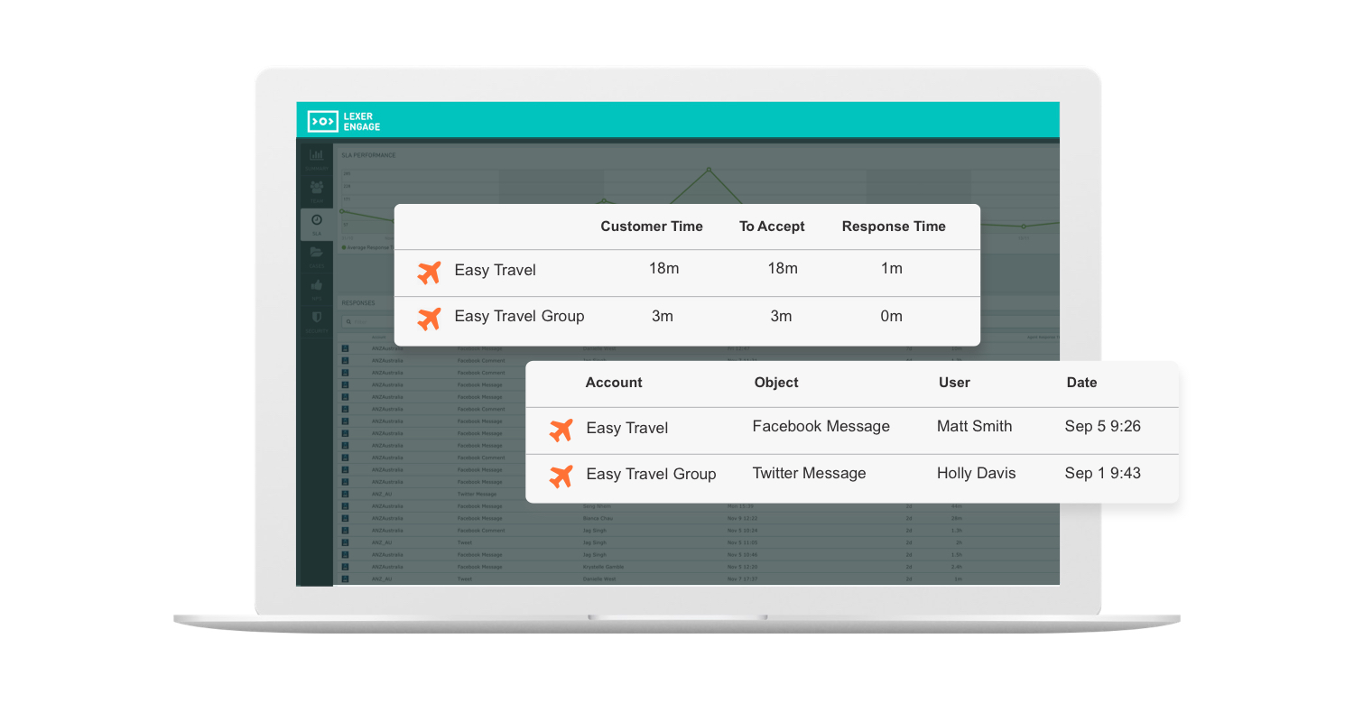This screenshot has height=722, width=1354.
Task: Click the date Sep 5 9:26
Action: [1103, 426]
